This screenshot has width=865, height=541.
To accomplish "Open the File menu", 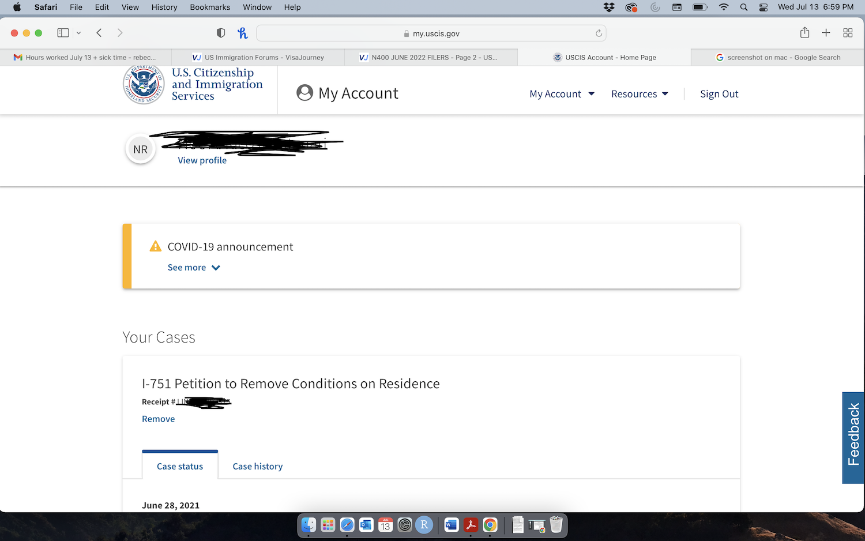I will [76, 7].
